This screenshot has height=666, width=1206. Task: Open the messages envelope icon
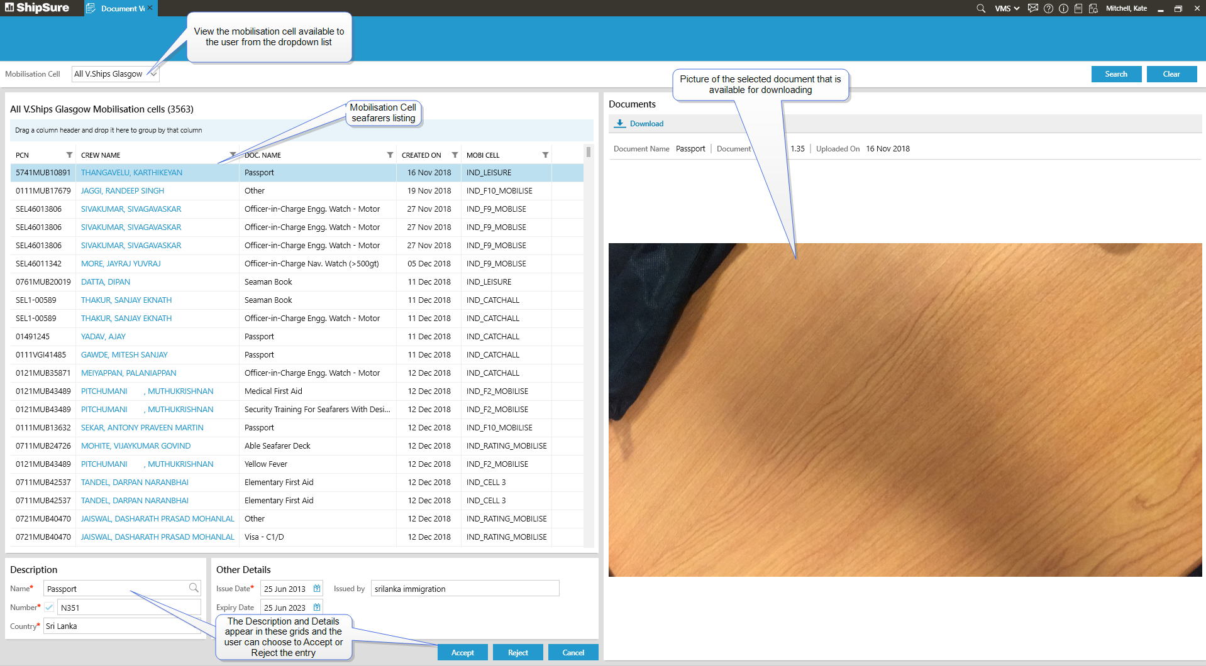[x=1032, y=8]
